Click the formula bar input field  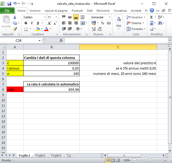tap(116, 40)
